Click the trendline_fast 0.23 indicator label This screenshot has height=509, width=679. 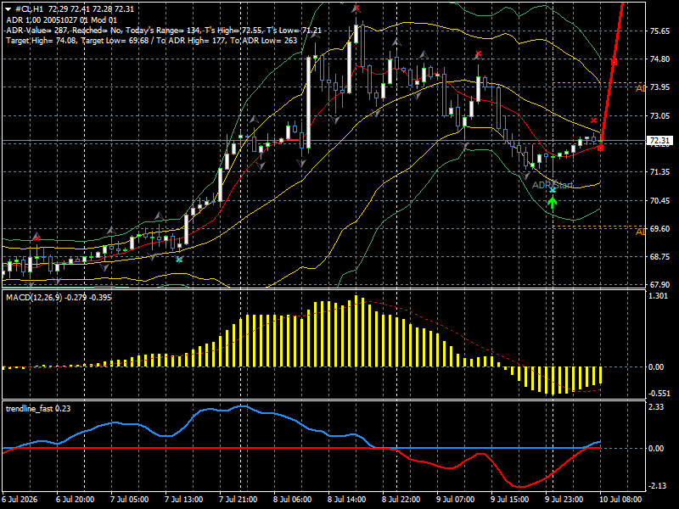38,409
